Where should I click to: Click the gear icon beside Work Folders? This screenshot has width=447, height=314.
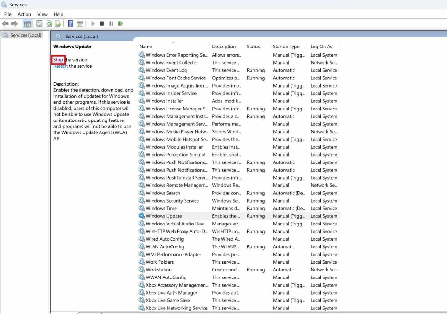(142, 262)
